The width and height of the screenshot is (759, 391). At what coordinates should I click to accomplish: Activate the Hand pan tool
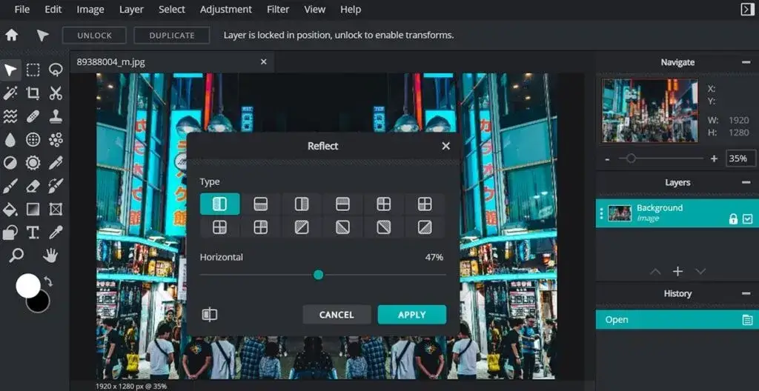point(51,255)
